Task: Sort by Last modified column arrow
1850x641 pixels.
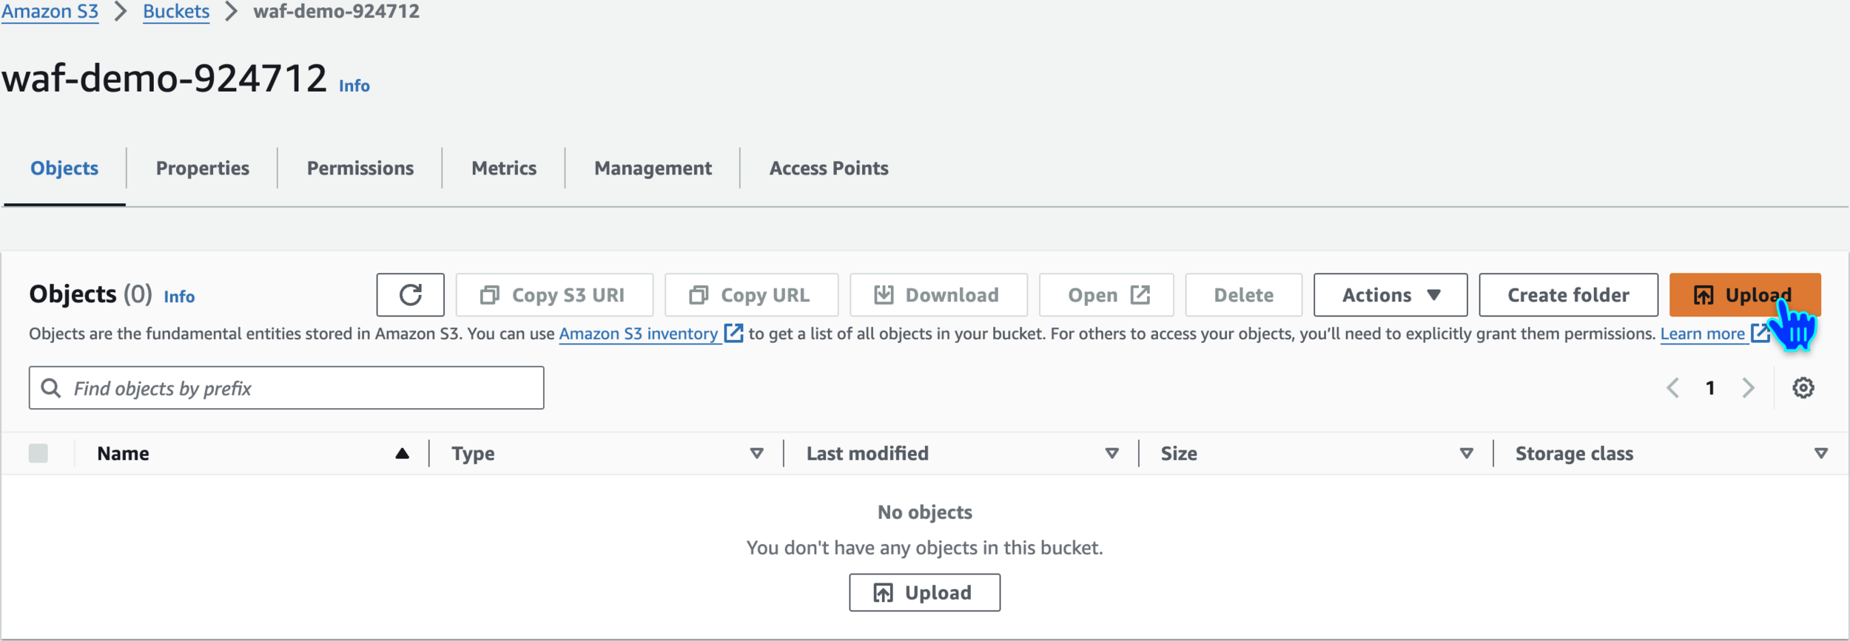Action: point(1111,453)
